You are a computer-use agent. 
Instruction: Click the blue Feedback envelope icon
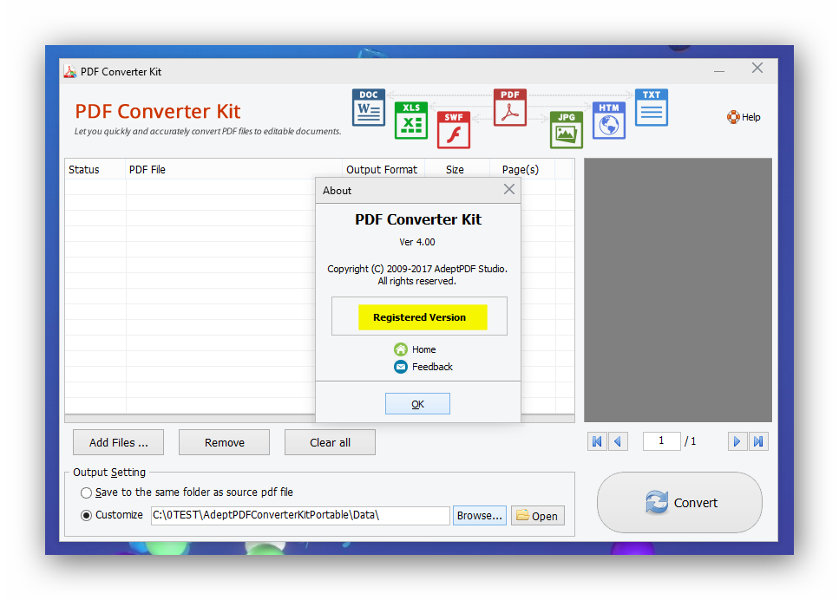click(401, 367)
